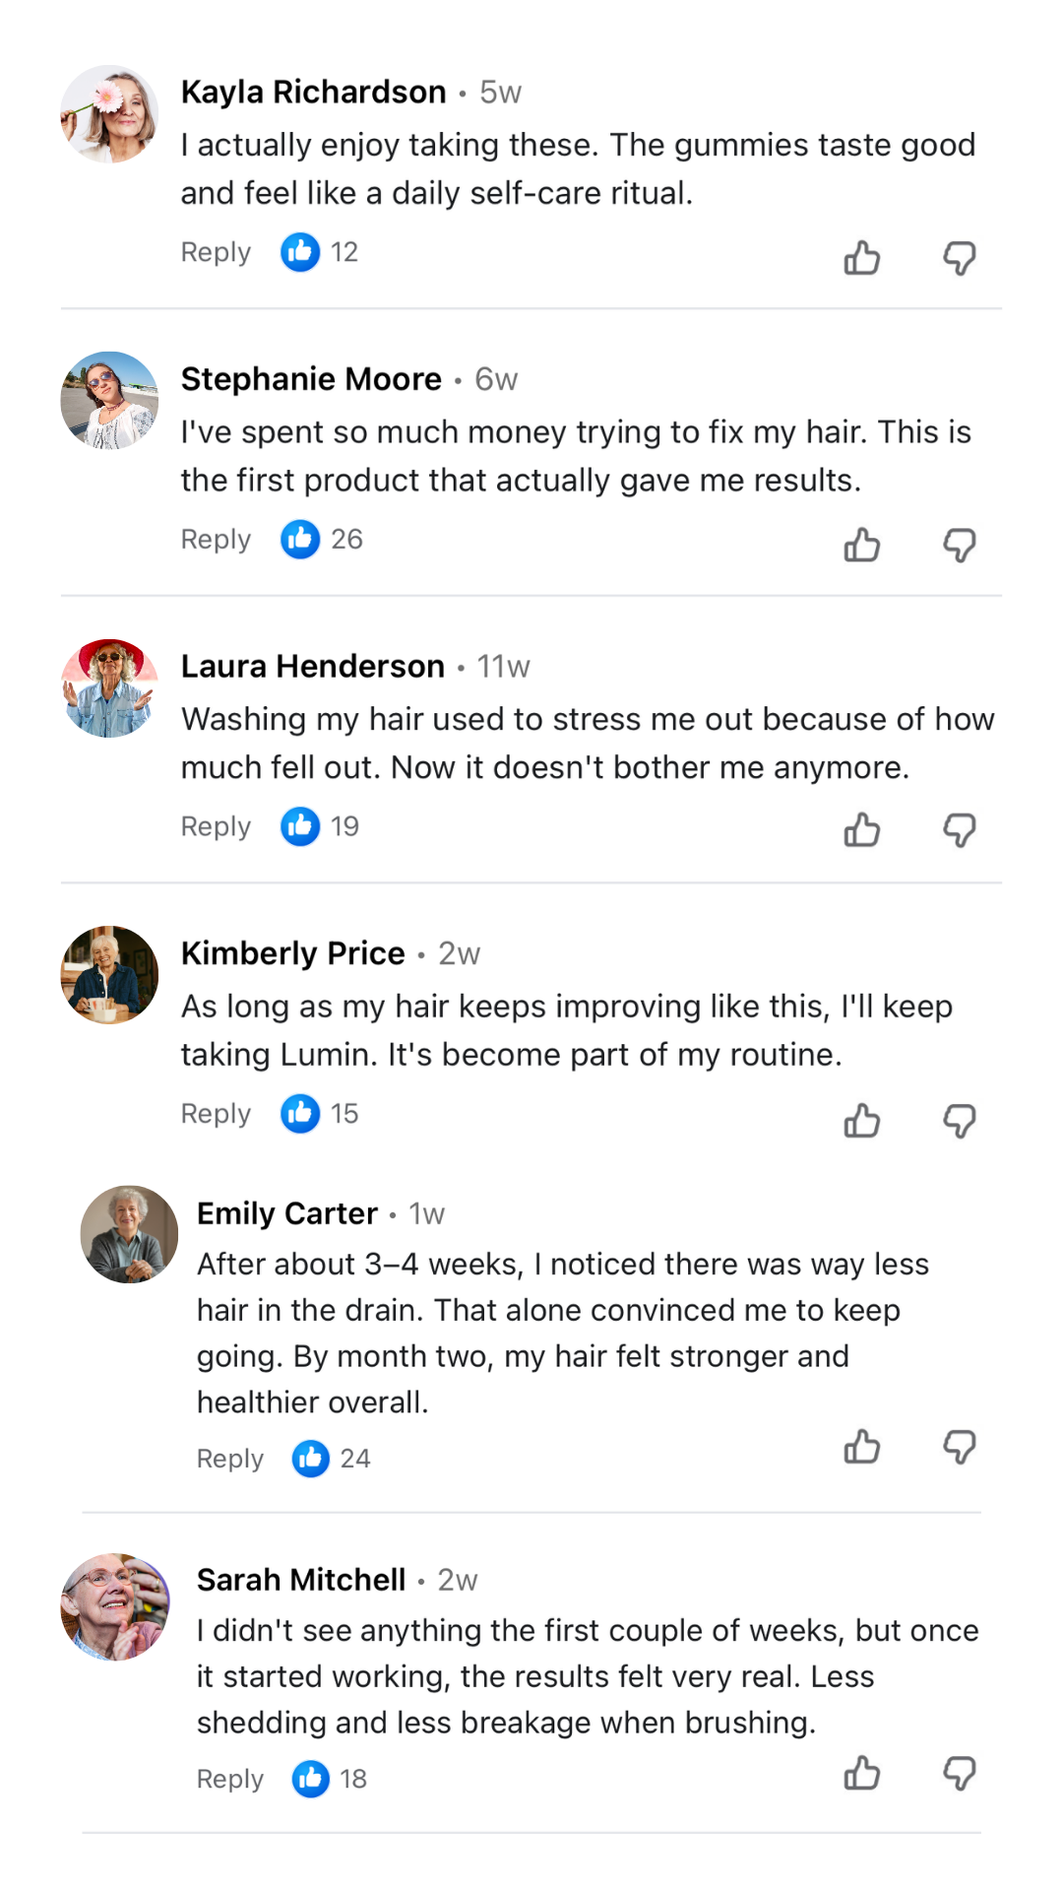Reply to Sarah Mitchell's comment
This screenshot has width=1063, height=1891.
tap(230, 1779)
